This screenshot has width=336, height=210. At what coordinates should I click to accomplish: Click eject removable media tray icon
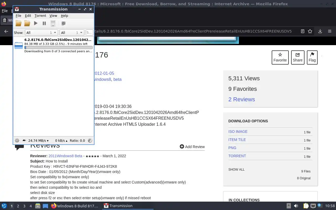click(x=288, y=206)
